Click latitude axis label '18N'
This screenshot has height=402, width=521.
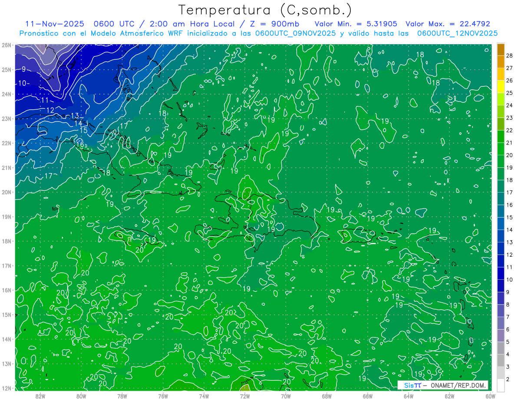[x=6, y=241]
